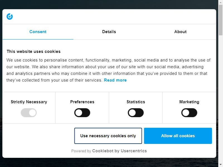Image resolution: width=223 pixels, height=167 pixels.
Task: Open the About tab
Action: (180, 32)
